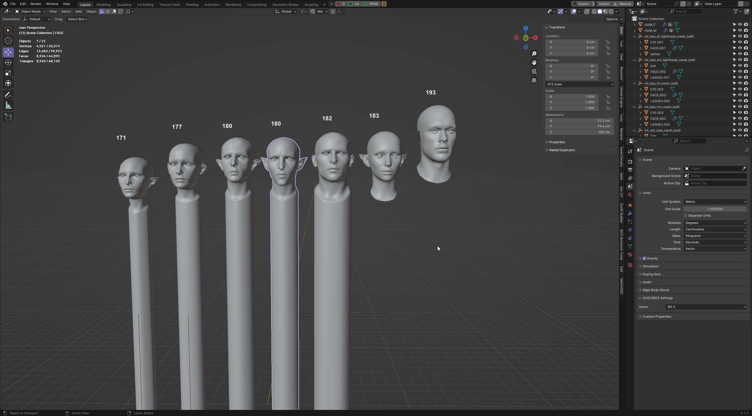Enable the Separate Units checkbox
The width and height of the screenshot is (752, 416).
[x=685, y=215]
